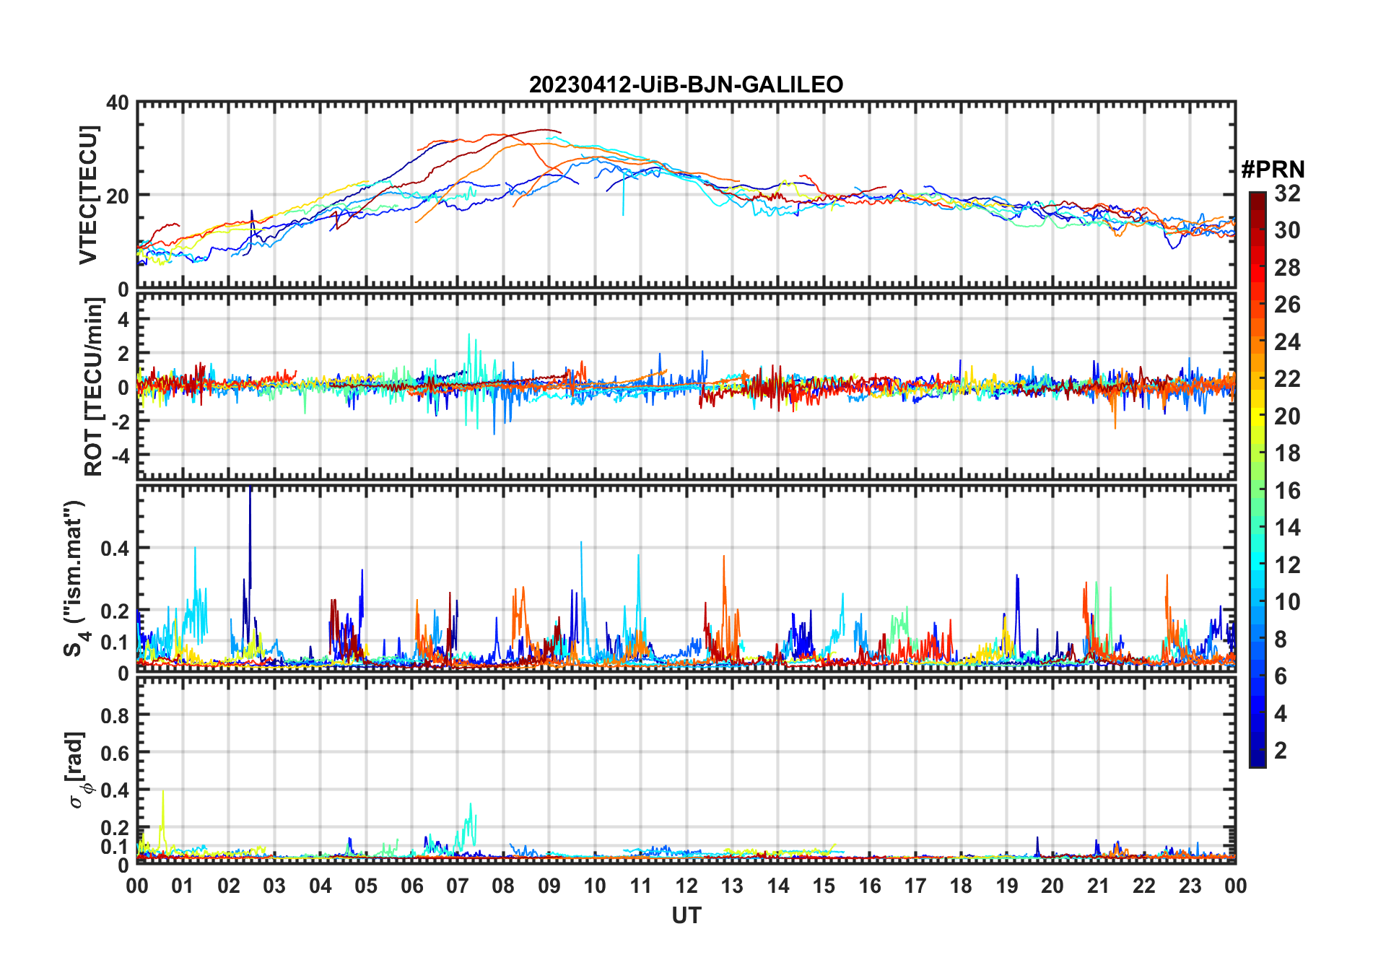Pick PRN colorbar tick label 12
The image size is (1373, 960).
click(x=1287, y=565)
